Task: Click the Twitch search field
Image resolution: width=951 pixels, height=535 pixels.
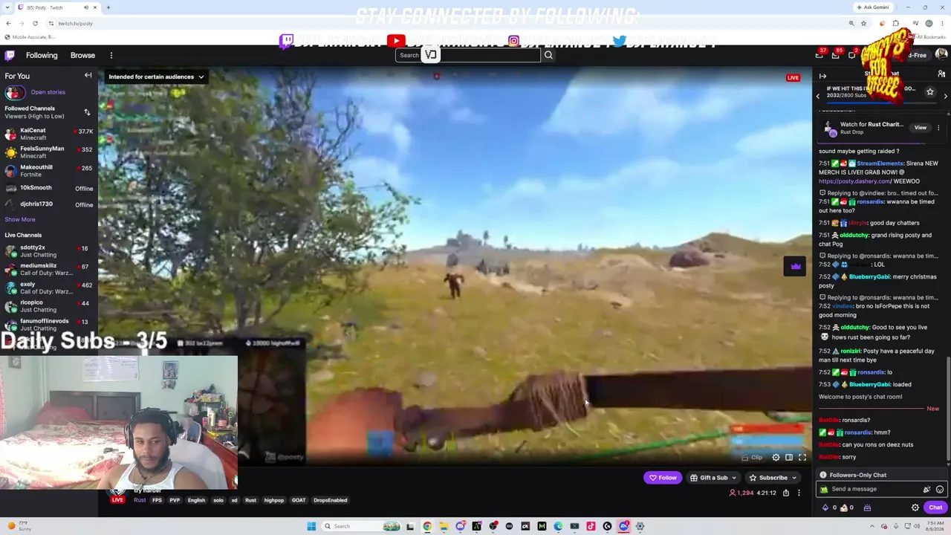Action: (468, 55)
